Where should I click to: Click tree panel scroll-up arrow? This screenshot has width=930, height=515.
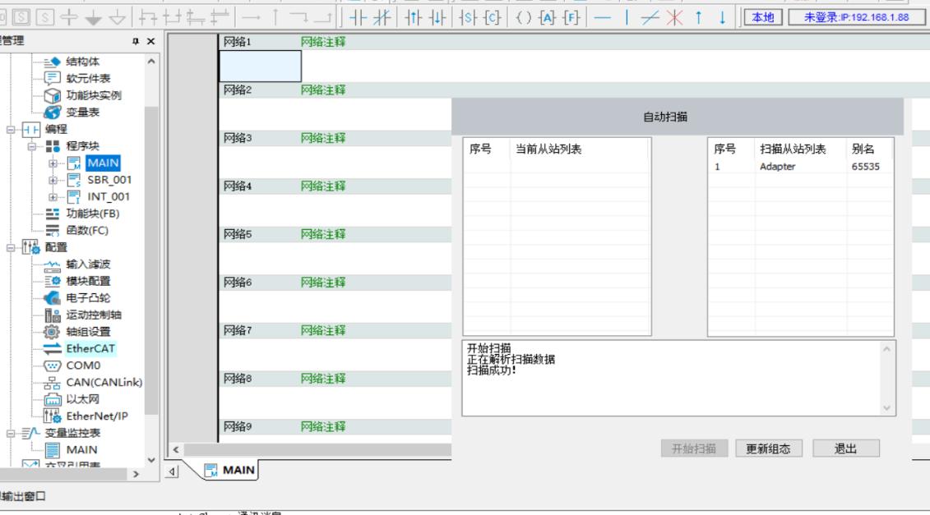151,61
